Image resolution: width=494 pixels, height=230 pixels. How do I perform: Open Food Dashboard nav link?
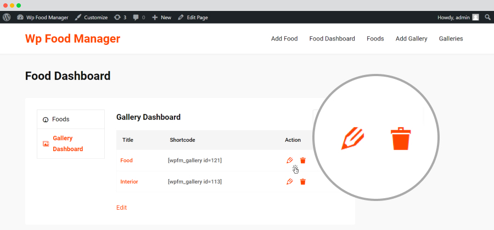[332, 39]
